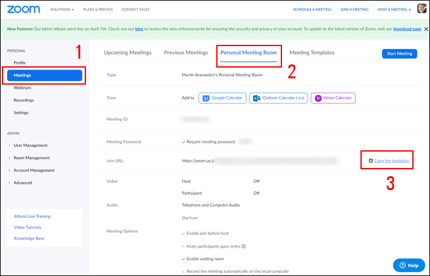Click the Start Meeting button
Image resolution: width=430 pixels, height=276 pixels.
pyautogui.click(x=400, y=54)
